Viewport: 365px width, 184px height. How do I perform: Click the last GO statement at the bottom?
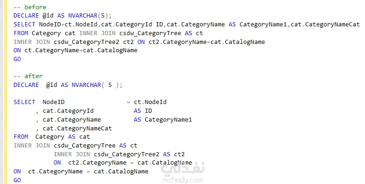coord(17,180)
